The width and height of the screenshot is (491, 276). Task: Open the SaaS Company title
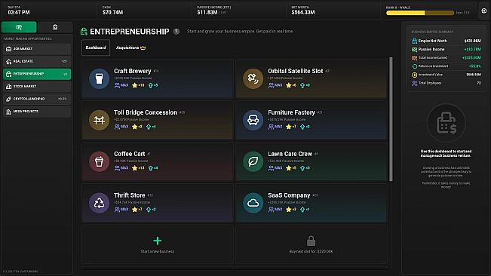pos(289,195)
